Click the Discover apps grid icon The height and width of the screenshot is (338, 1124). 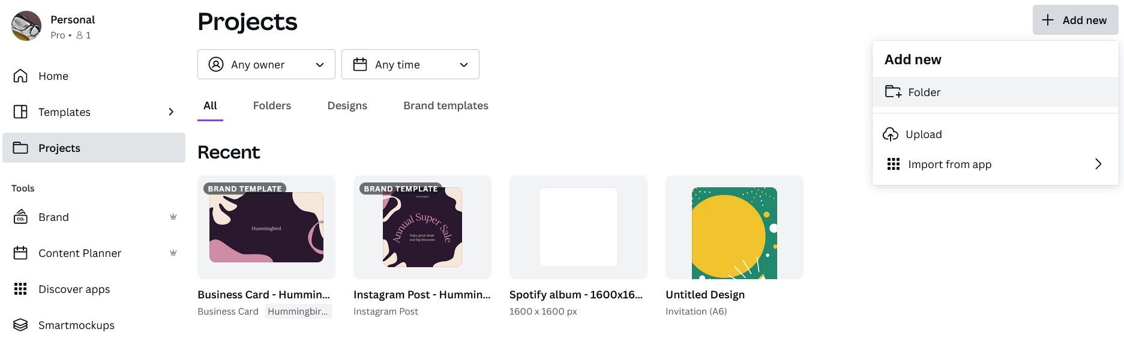pyautogui.click(x=20, y=289)
